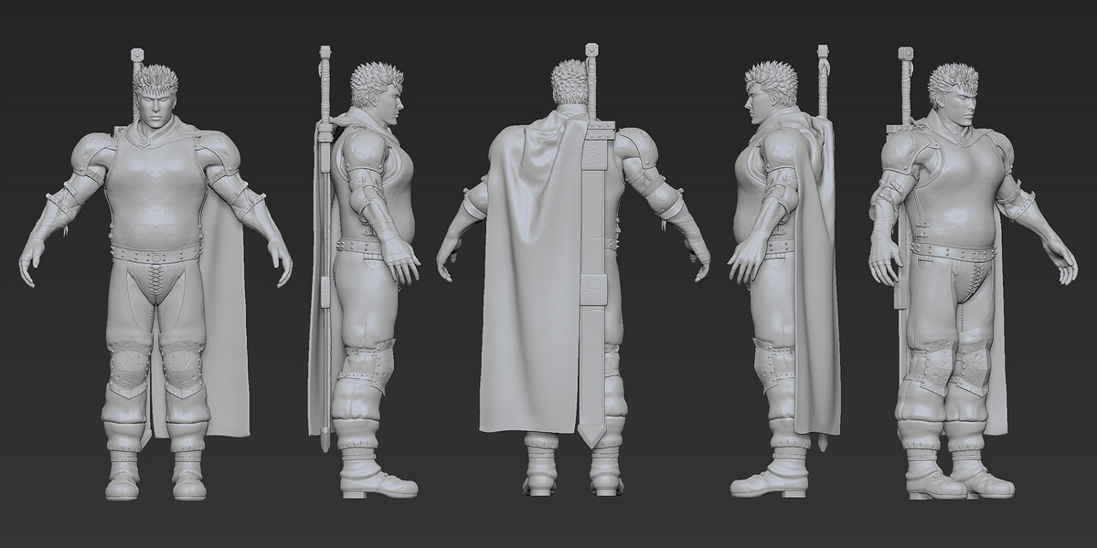
Task: Click the side profile figure facing right
Action: 364,272
